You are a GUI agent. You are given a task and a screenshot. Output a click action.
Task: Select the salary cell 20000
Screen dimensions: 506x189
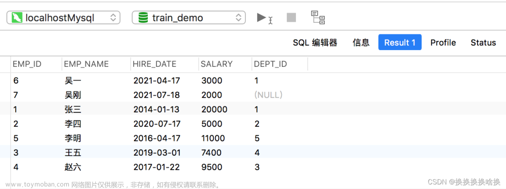pyautogui.click(x=214, y=109)
